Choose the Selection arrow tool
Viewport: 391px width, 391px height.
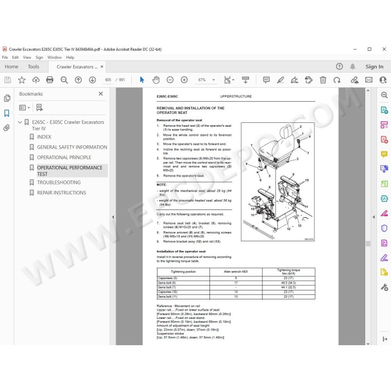142,80
